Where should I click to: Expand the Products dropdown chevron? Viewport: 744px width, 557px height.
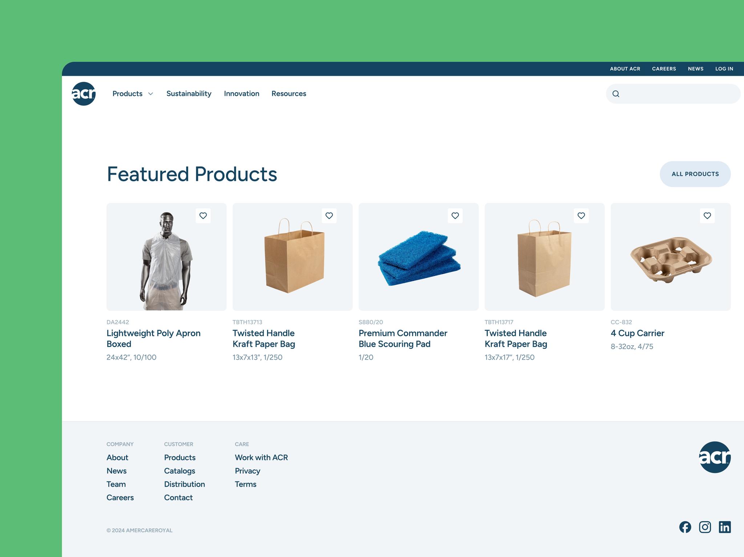coord(151,94)
